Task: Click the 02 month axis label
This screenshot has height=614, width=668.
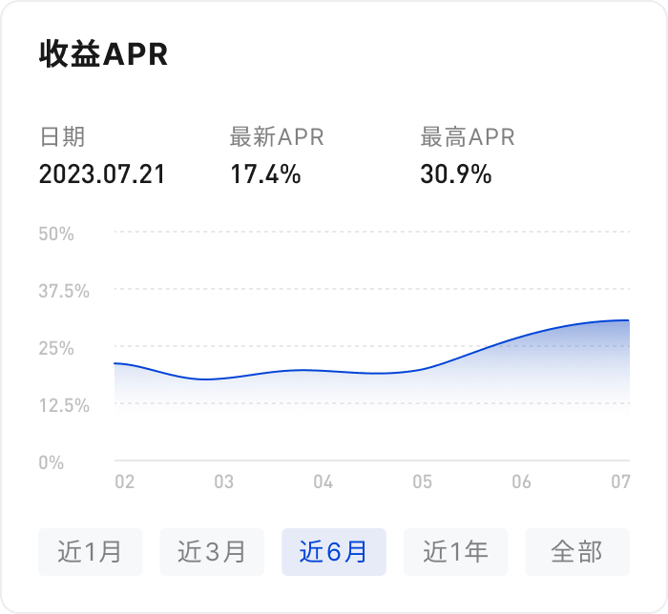Action: [124, 482]
